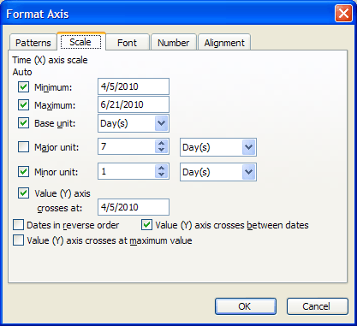
Task: Toggle Value (Y) axis crosses between dates
Action: [146, 225]
